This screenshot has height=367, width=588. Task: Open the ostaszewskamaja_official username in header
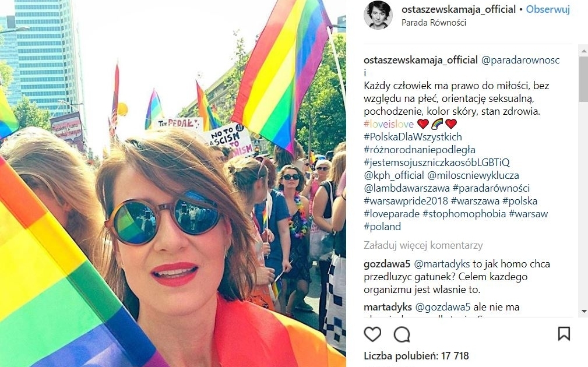point(459,9)
